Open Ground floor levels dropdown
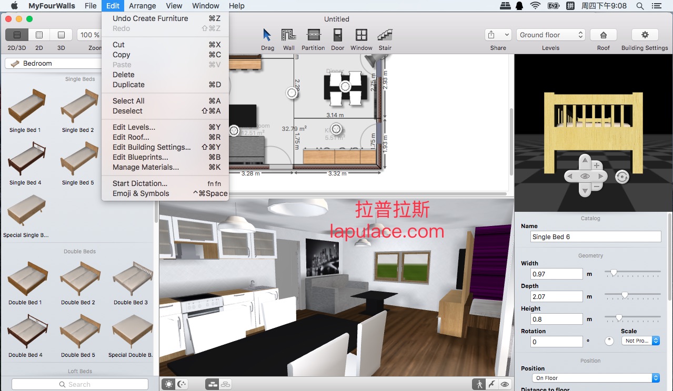The width and height of the screenshot is (673, 391). click(x=550, y=35)
